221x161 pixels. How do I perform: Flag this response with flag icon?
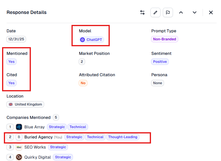(x=168, y=12)
